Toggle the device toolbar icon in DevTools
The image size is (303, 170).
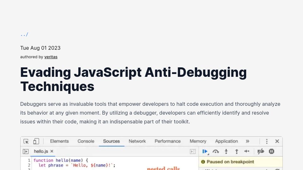[x=36, y=141]
